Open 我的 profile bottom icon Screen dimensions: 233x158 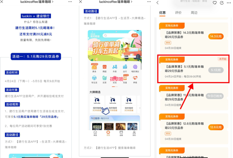(x=134, y=132)
